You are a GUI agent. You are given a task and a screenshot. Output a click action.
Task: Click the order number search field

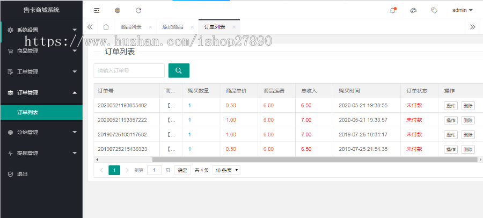pyautogui.click(x=129, y=71)
